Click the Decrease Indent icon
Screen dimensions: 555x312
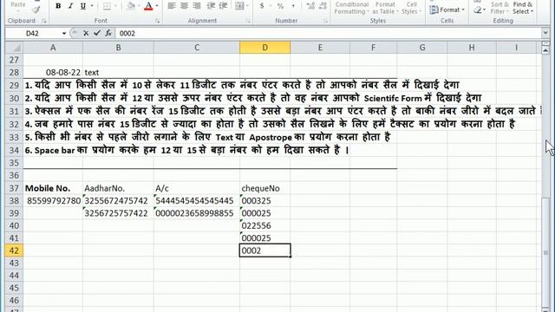pyautogui.click(x=212, y=6)
